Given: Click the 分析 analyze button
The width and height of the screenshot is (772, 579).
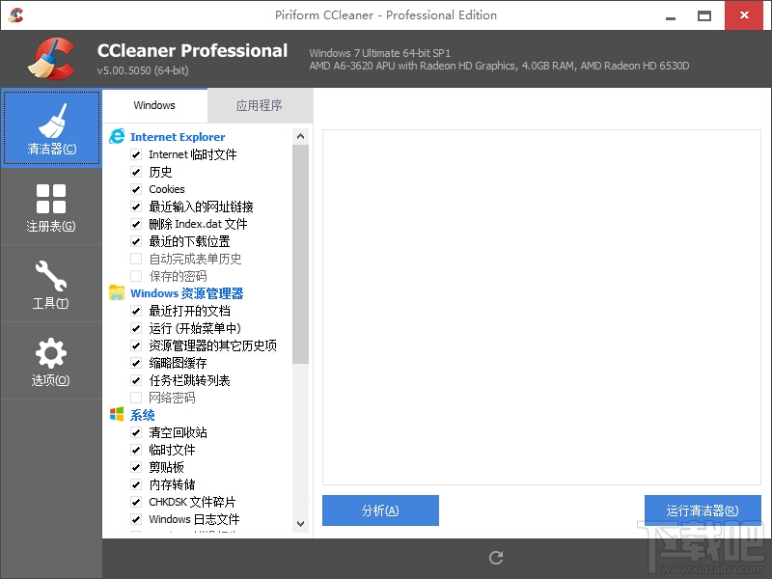Looking at the screenshot, I should (379, 510).
